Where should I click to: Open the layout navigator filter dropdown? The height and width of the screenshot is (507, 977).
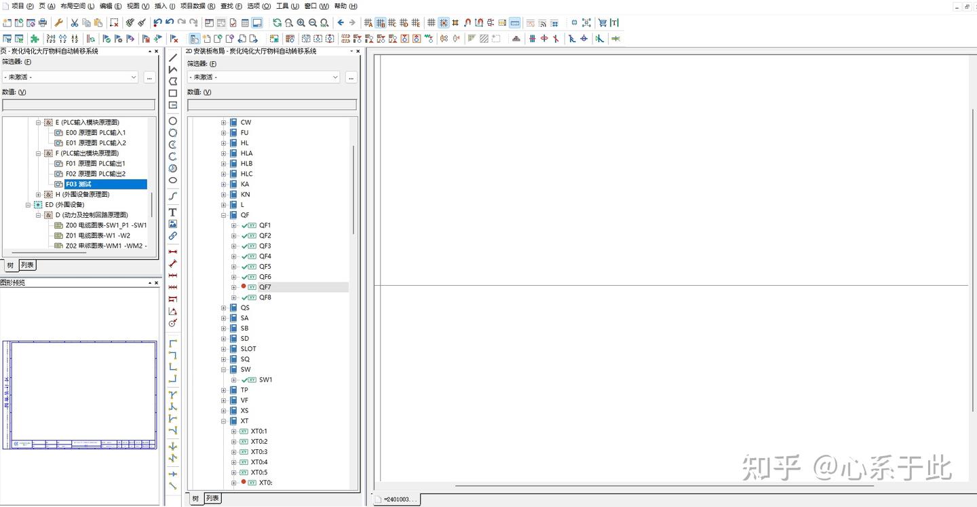point(334,77)
